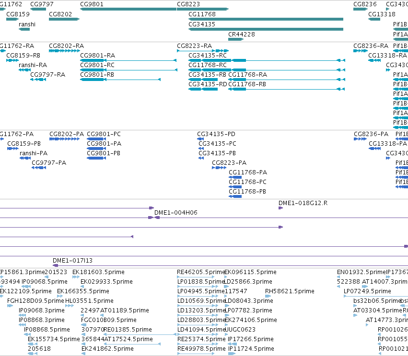408x356 pixels.
Task: Select protein CG34135-PD
Action: point(216,134)
